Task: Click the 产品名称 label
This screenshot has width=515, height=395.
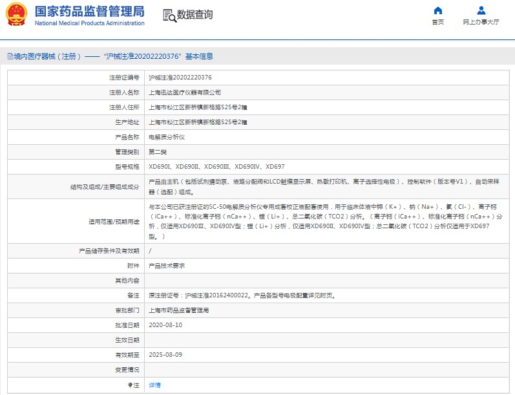Action: [x=127, y=137]
